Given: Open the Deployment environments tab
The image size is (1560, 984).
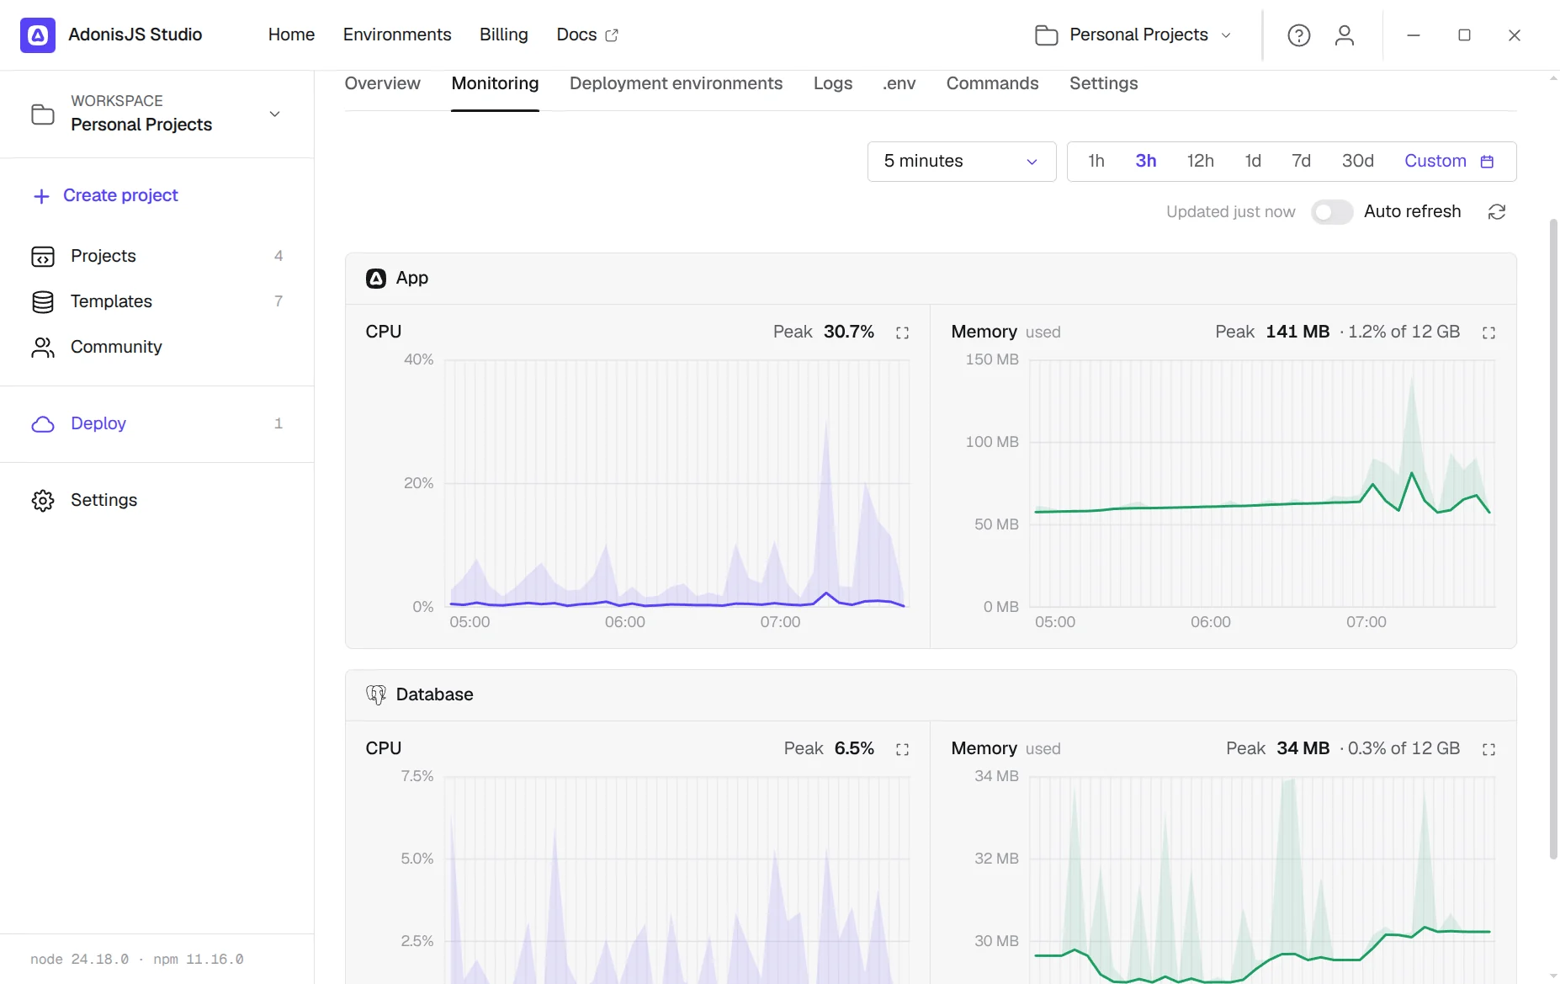Looking at the screenshot, I should (x=676, y=83).
